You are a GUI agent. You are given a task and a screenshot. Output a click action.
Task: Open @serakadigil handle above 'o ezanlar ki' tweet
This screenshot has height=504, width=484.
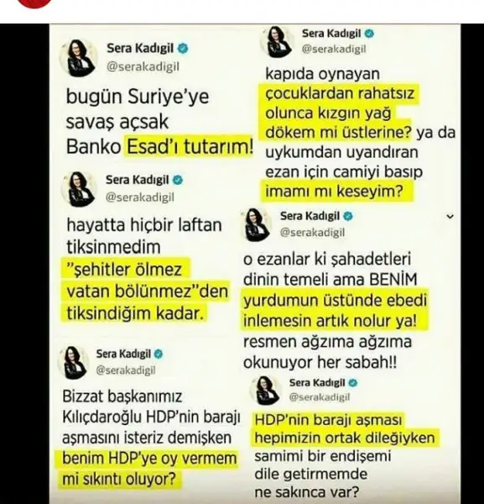(x=312, y=233)
